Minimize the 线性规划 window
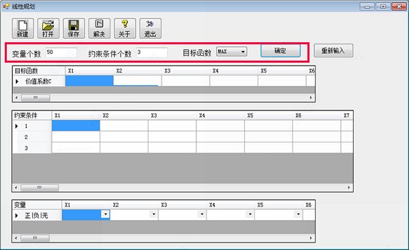The height and width of the screenshot is (250, 409). point(367,6)
